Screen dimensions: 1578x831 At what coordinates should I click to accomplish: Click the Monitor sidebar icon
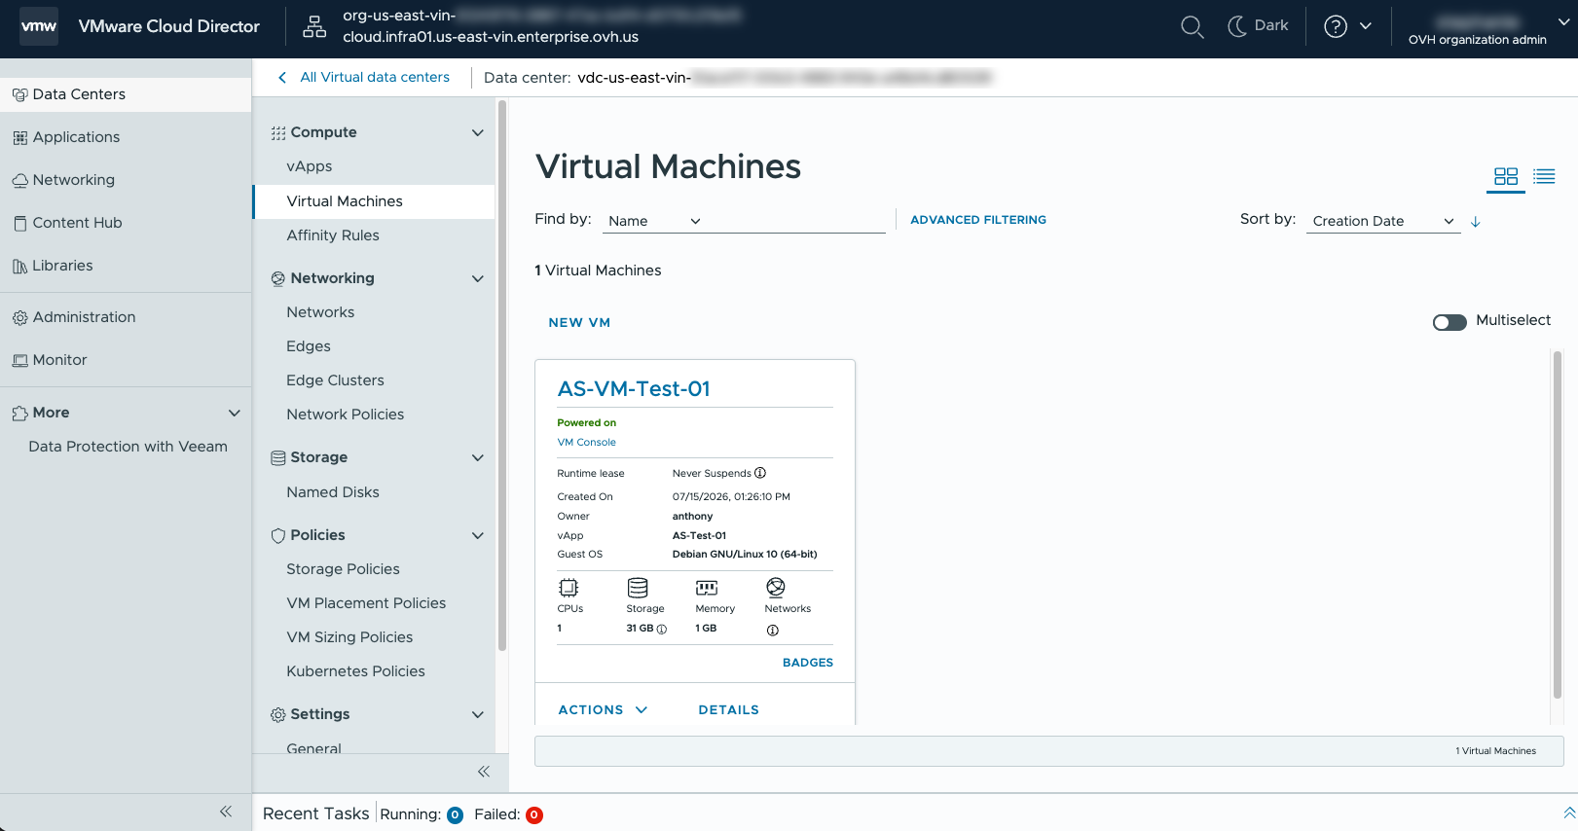click(x=19, y=361)
